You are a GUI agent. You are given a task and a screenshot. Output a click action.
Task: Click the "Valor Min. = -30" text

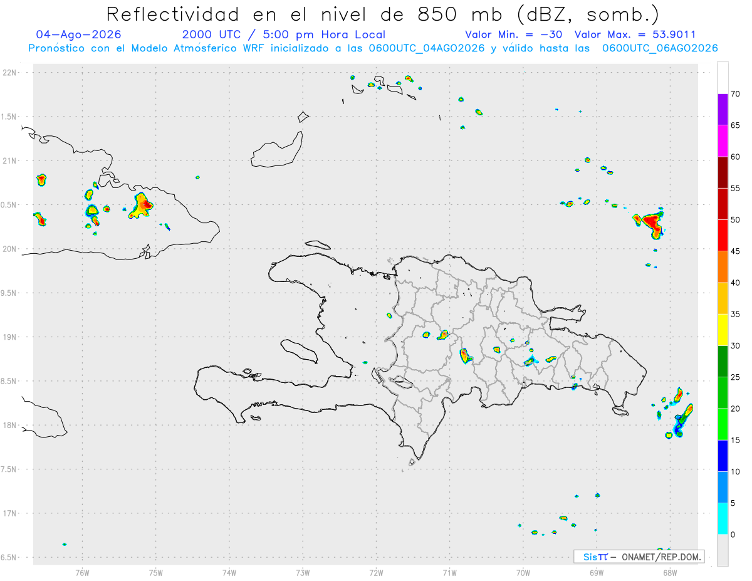click(513, 34)
